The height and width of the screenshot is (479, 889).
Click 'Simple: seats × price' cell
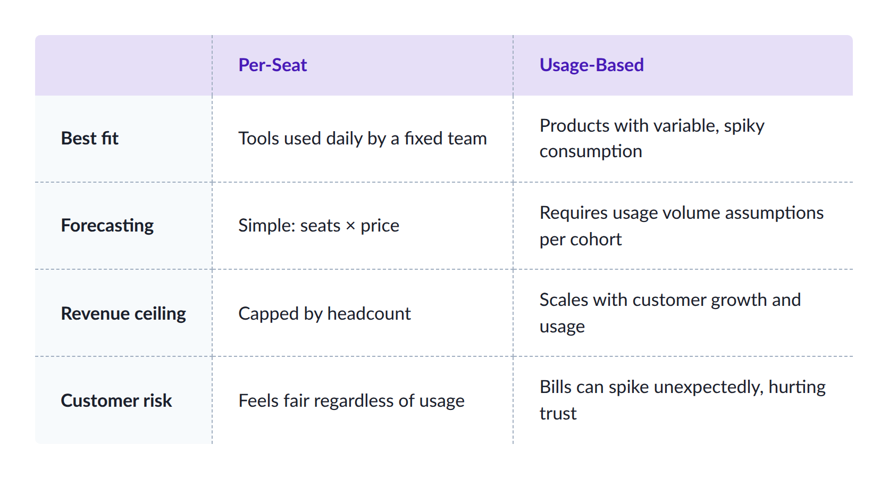(x=363, y=226)
